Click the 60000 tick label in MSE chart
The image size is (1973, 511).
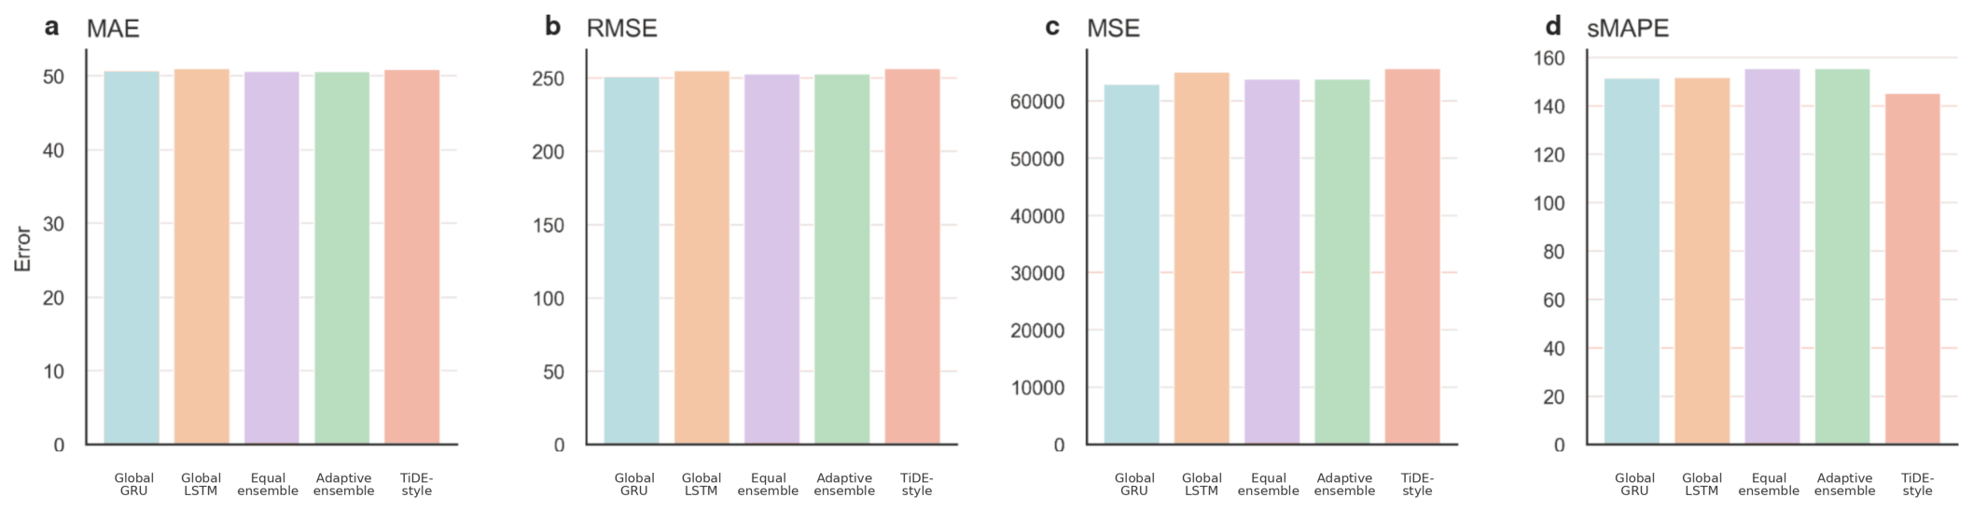1037,102
